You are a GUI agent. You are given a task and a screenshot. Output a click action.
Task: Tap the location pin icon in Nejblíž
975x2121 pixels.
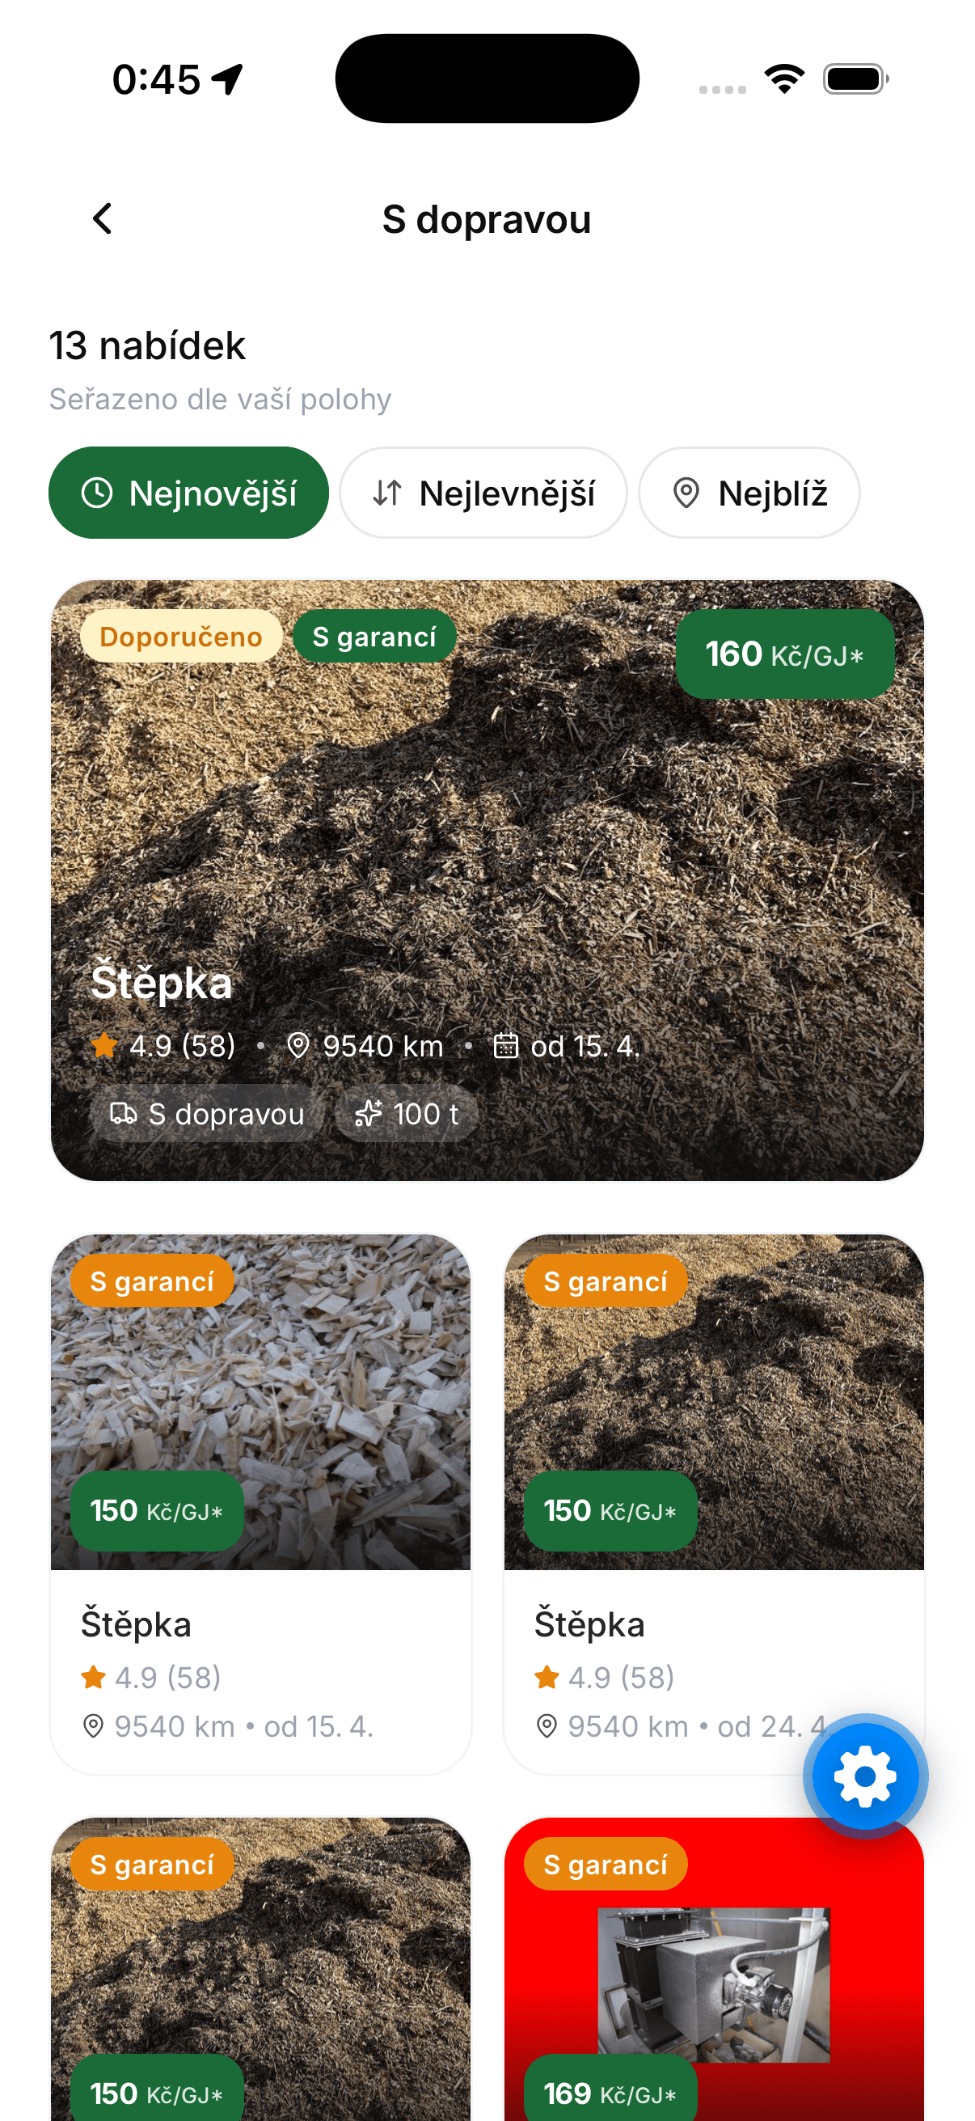[686, 493]
